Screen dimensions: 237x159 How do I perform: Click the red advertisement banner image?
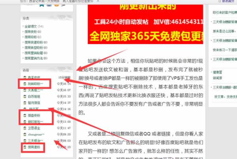tap(145, 24)
